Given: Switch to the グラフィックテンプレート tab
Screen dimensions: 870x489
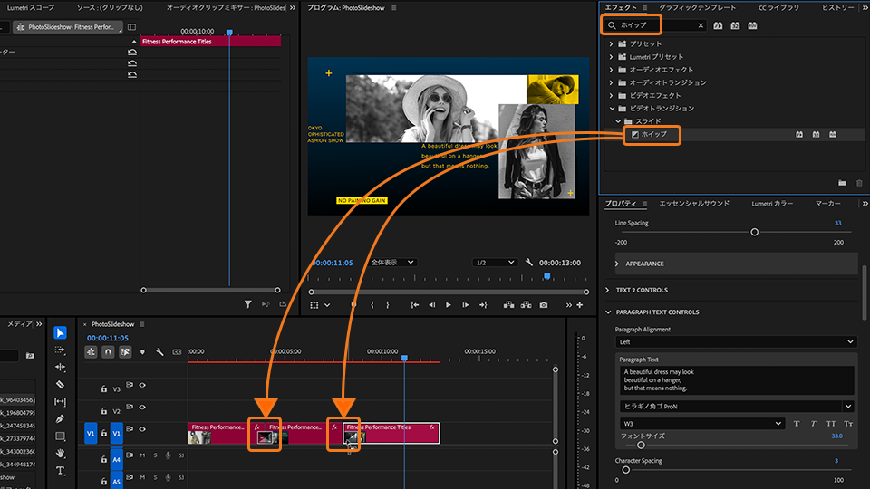Looking at the screenshot, I should [x=696, y=7].
